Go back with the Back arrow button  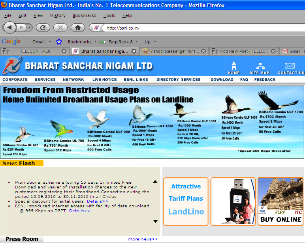[9, 28]
